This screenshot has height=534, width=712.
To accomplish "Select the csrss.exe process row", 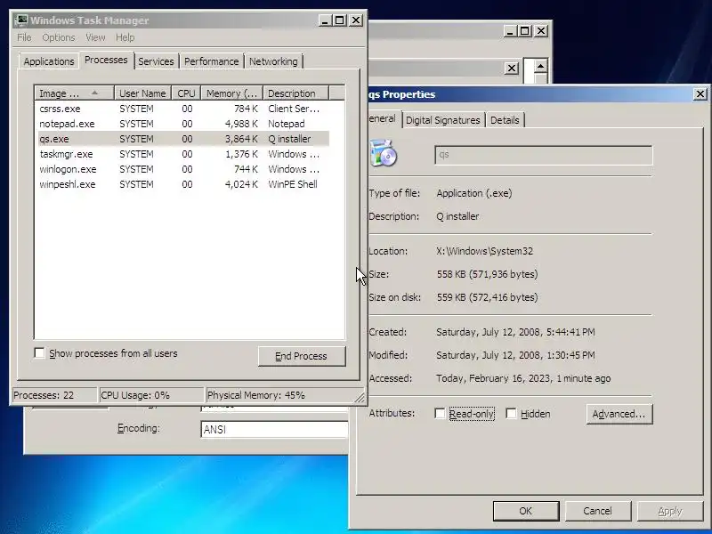I will coord(183,109).
